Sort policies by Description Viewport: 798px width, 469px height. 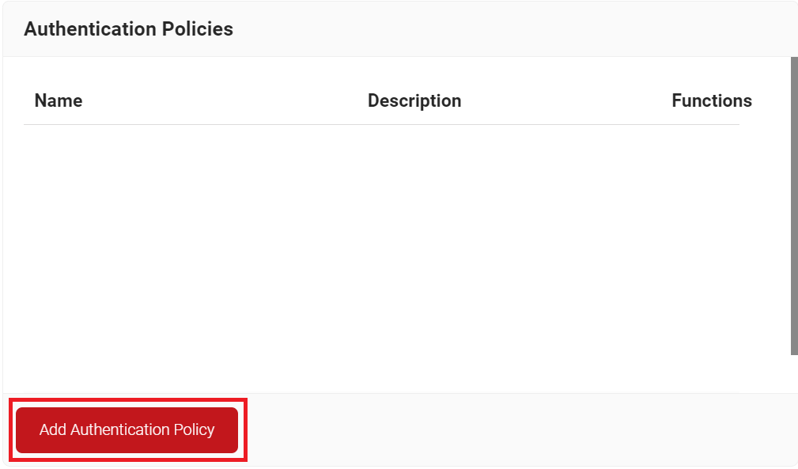pyautogui.click(x=414, y=101)
